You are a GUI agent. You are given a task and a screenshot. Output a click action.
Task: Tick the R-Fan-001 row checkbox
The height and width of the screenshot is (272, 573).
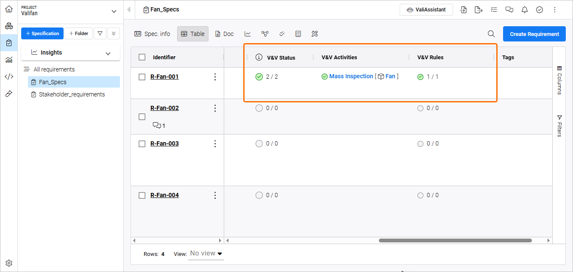click(x=142, y=77)
